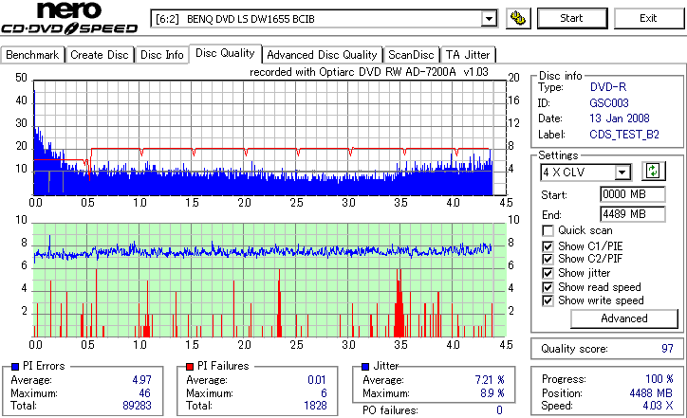This screenshot has height=418, width=687.
Task: Click the Position value 4488 MB
Action: coord(651,393)
